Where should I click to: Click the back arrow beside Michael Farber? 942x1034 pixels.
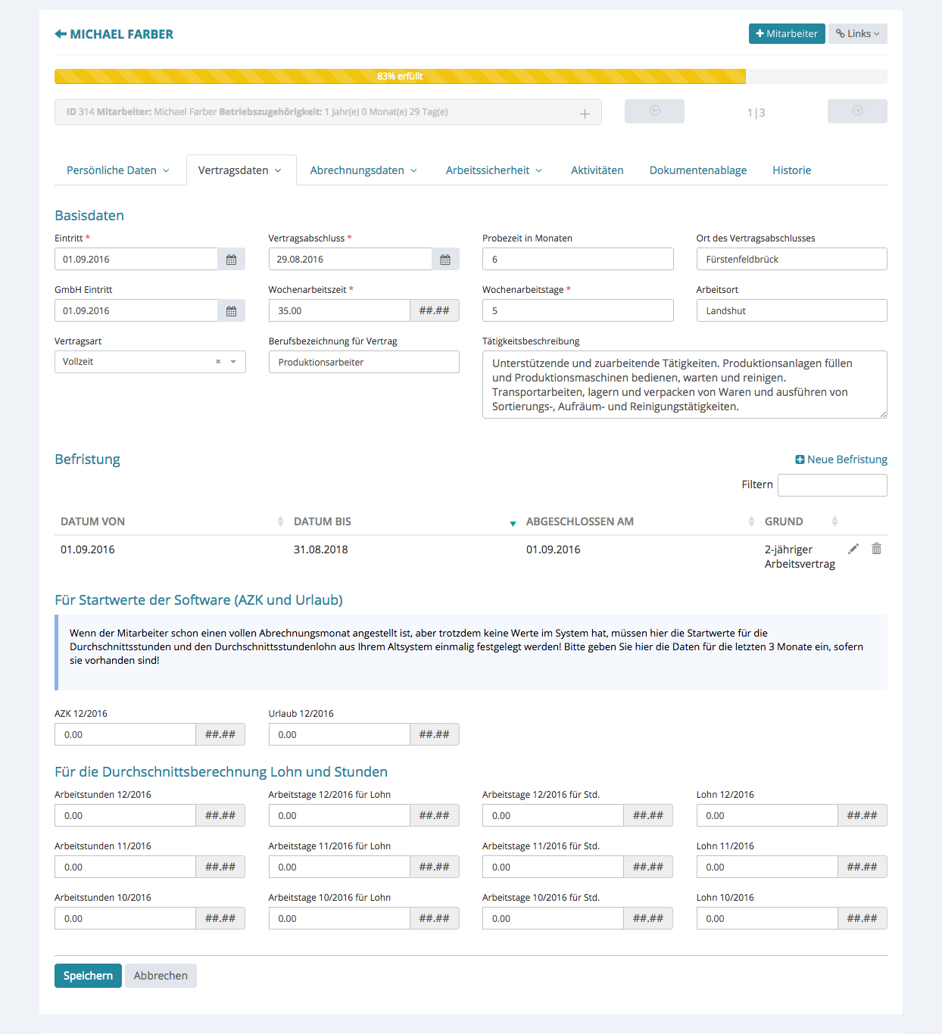click(61, 34)
